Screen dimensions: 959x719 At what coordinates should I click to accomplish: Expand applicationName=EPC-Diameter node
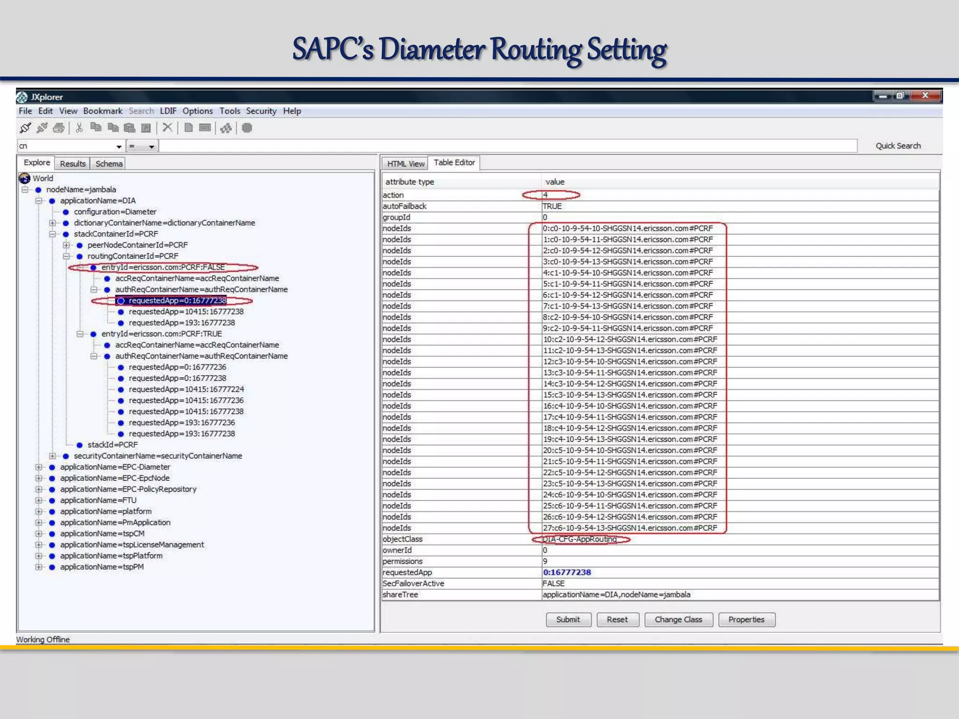(39, 467)
